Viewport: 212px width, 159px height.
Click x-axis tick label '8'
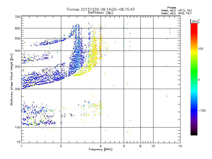tap(140, 146)
